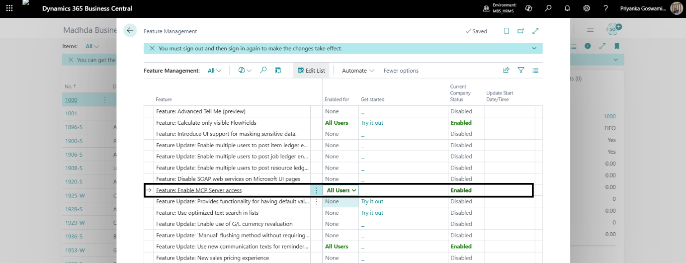Open item 1001 in background Items list
This screenshot has width=686, height=263.
(x=71, y=113)
